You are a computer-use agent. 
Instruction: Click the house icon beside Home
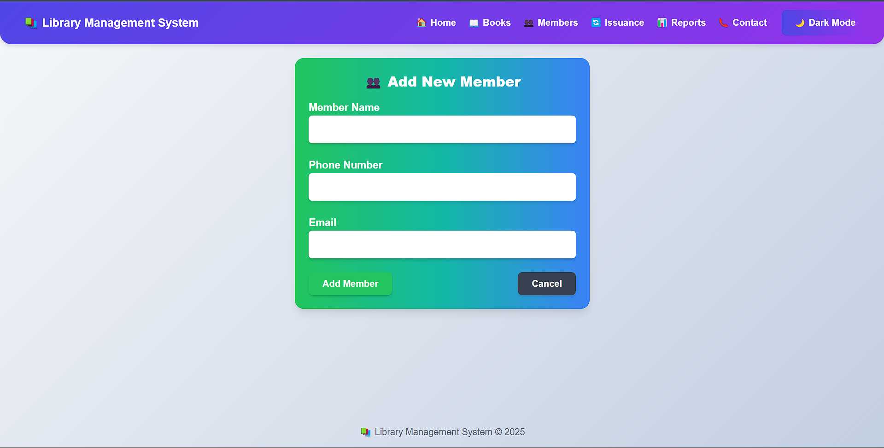point(421,23)
